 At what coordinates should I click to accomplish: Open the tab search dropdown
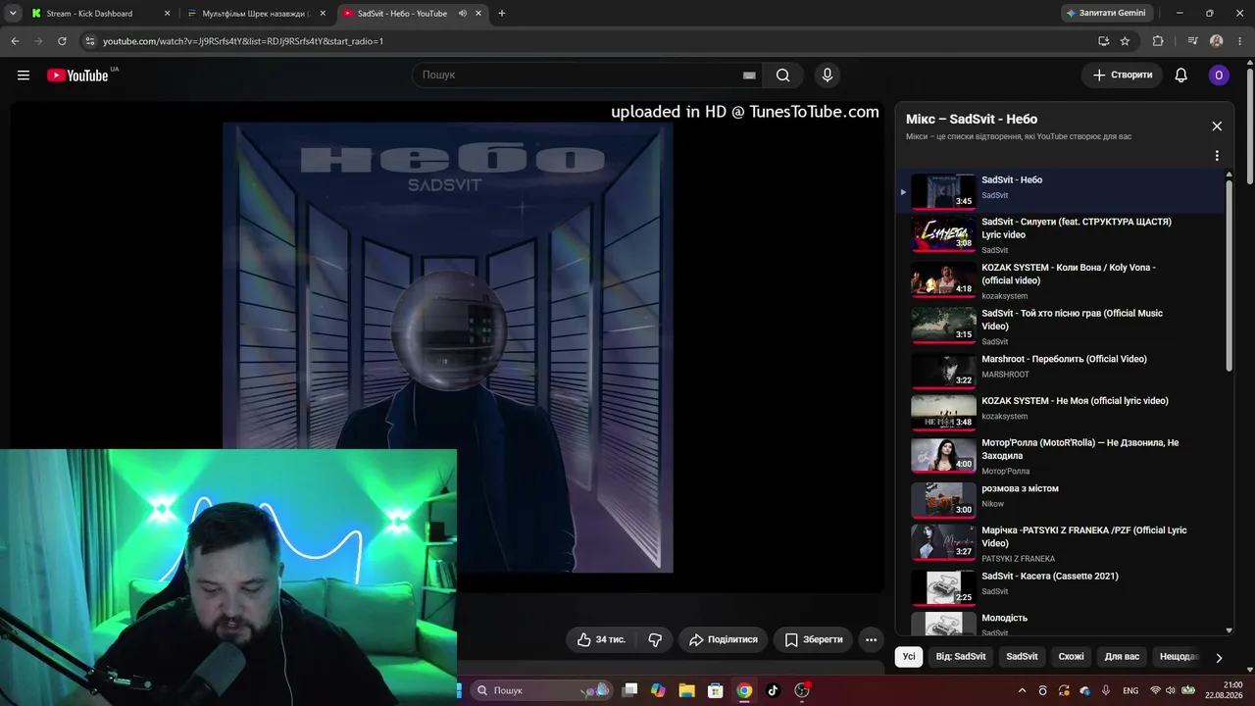tap(13, 14)
